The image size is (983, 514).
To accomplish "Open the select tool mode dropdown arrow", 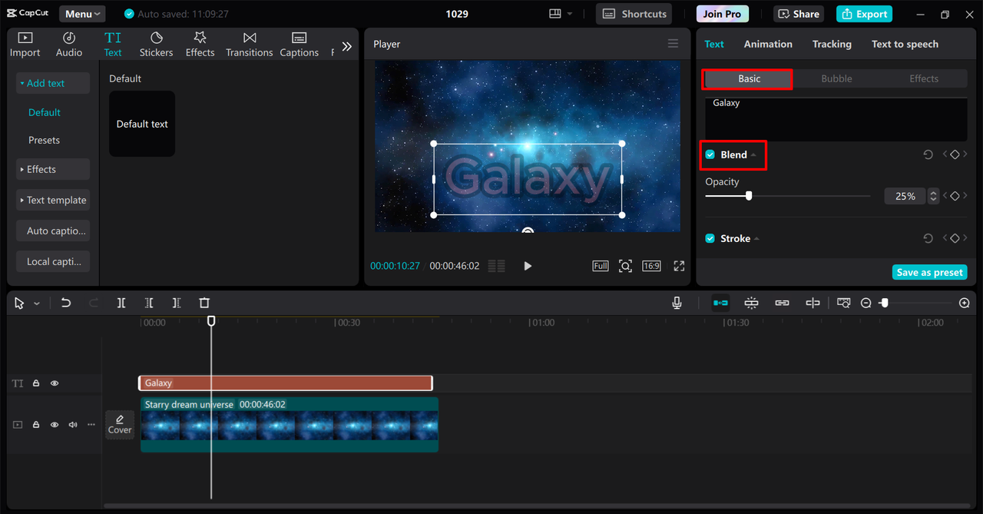I will [x=36, y=303].
